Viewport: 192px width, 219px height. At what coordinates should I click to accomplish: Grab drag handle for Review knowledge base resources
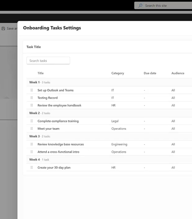point(31,144)
